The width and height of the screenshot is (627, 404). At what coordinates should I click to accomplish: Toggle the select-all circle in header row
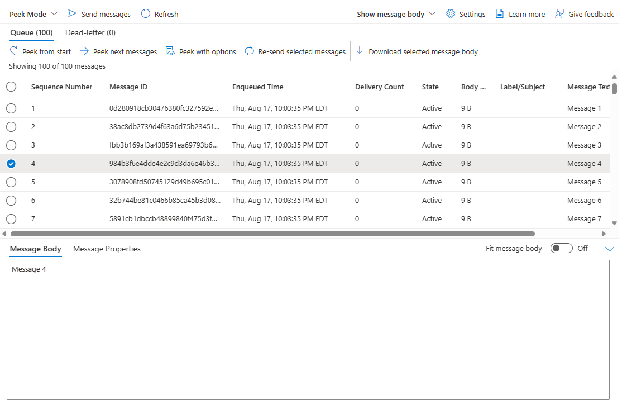coord(11,87)
